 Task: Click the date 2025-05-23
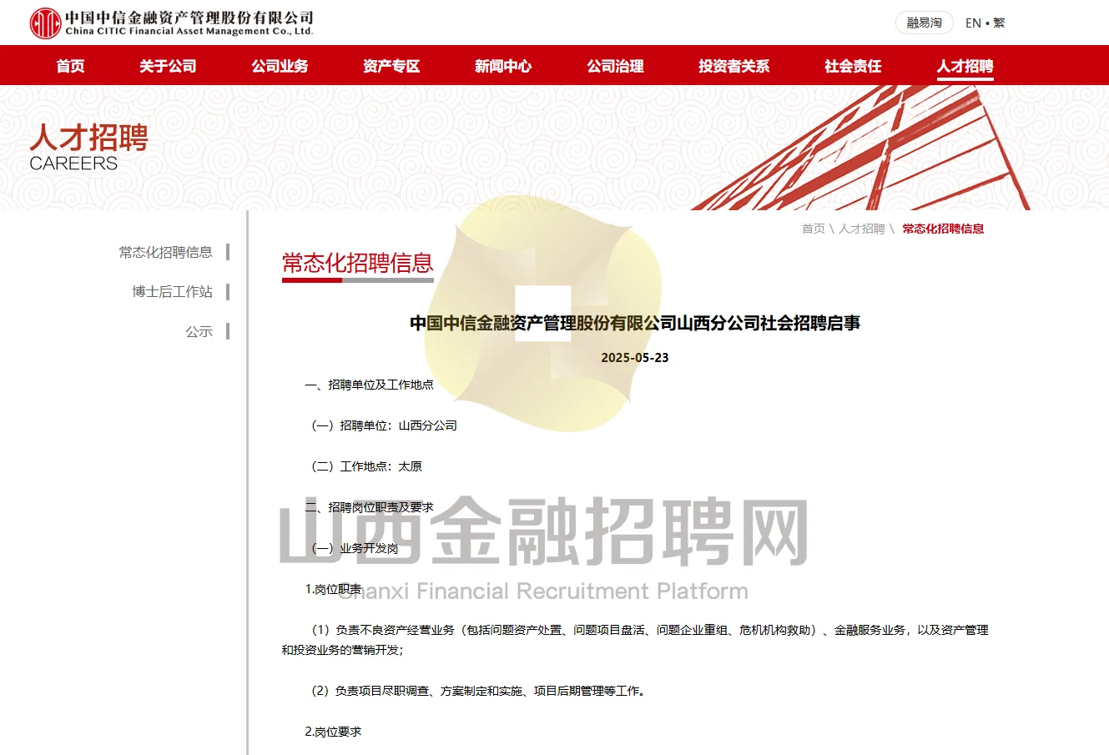[635, 358]
